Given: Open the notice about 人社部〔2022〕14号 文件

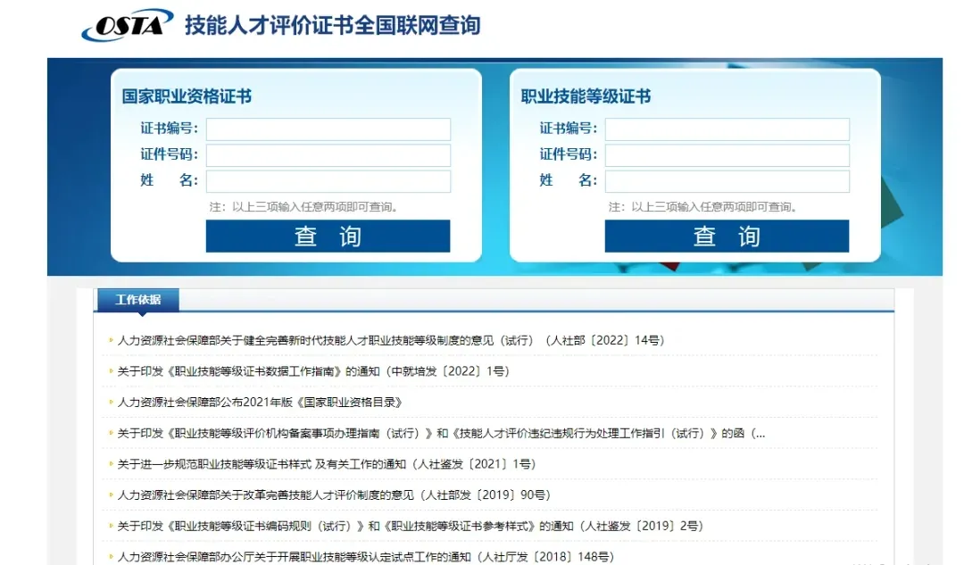Looking at the screenshot, I should click(393, 339).
